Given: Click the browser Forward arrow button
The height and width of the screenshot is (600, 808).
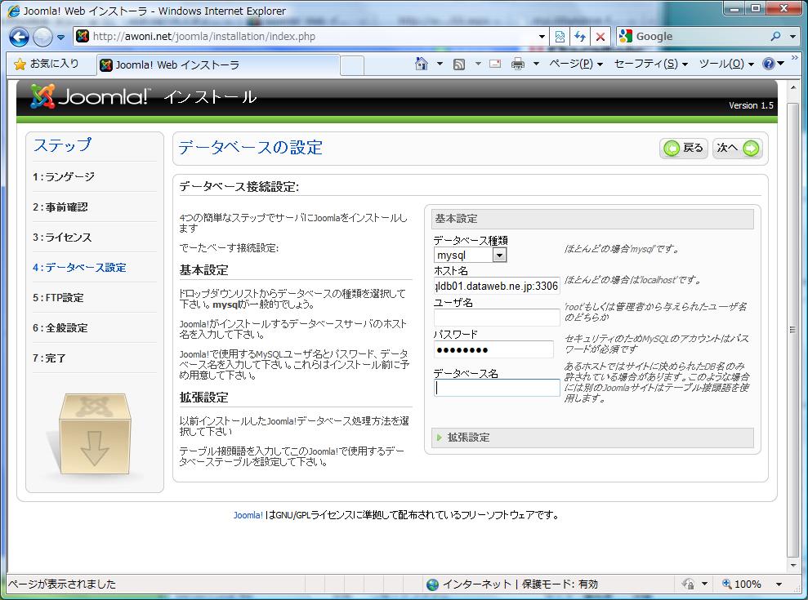Looking at the screenshot, I should pos(42,37).
